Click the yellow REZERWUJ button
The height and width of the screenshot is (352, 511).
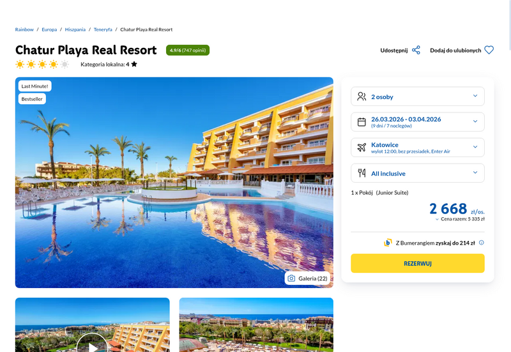[418, 263]
